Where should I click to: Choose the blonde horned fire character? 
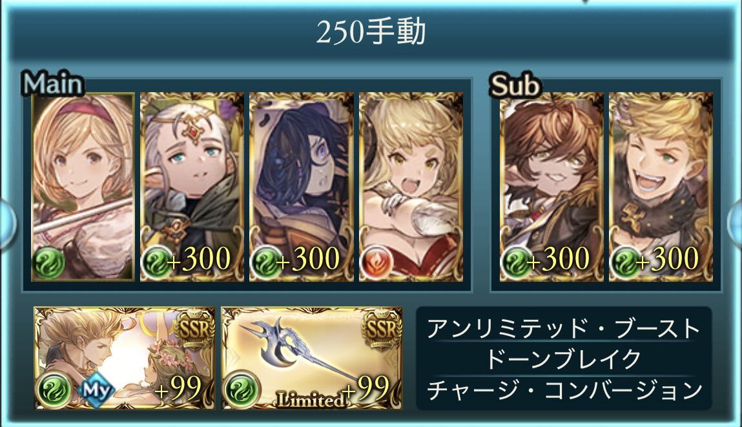[411, 187]
